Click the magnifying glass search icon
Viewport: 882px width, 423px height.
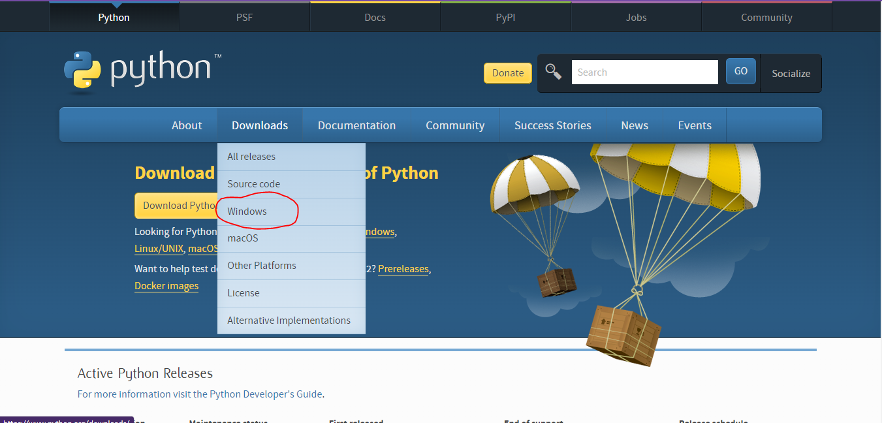pyautogui.click(x=554, y=72)
